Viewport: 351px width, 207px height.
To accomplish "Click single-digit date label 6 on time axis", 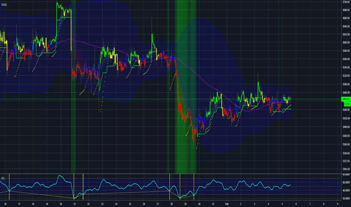I will pos(296,204).
